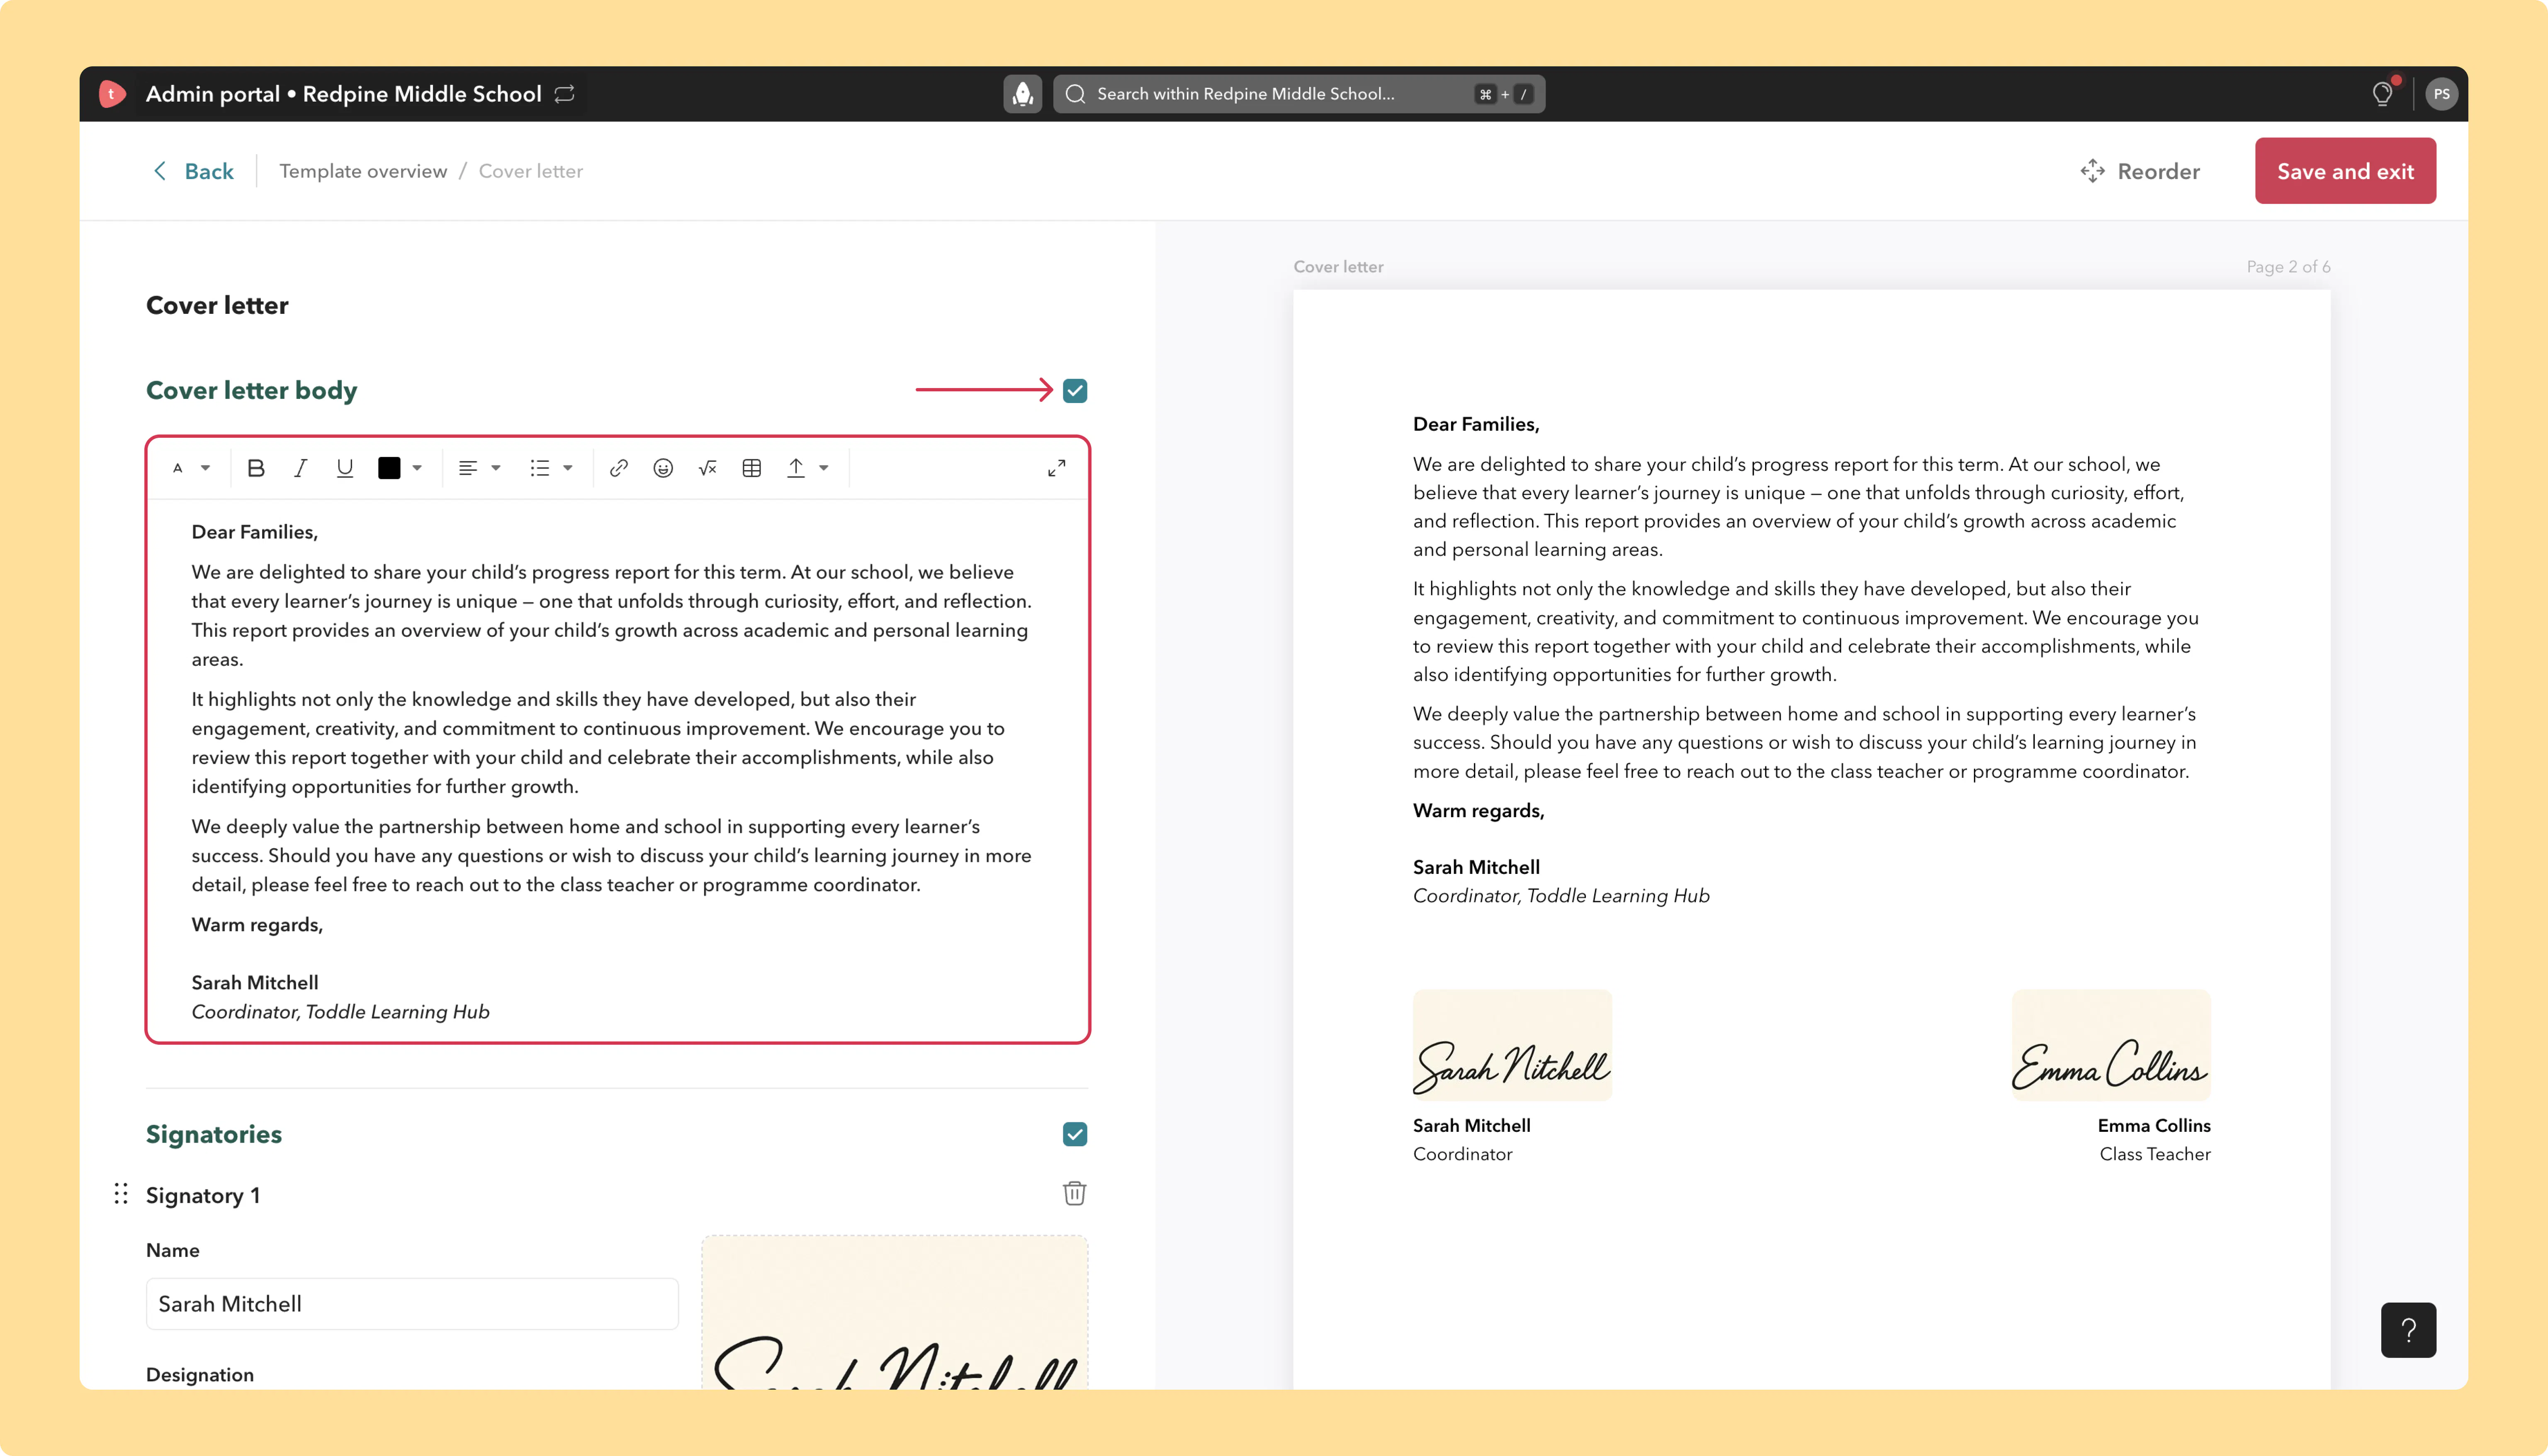
Task: Click the "Cover letter body" heading
Action: click(252, 391)
